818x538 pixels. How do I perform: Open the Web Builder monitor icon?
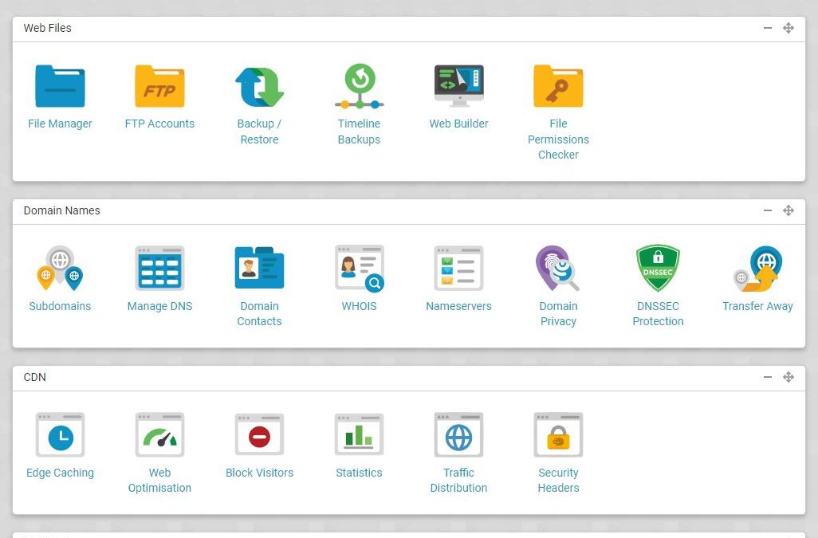[458, 86]
